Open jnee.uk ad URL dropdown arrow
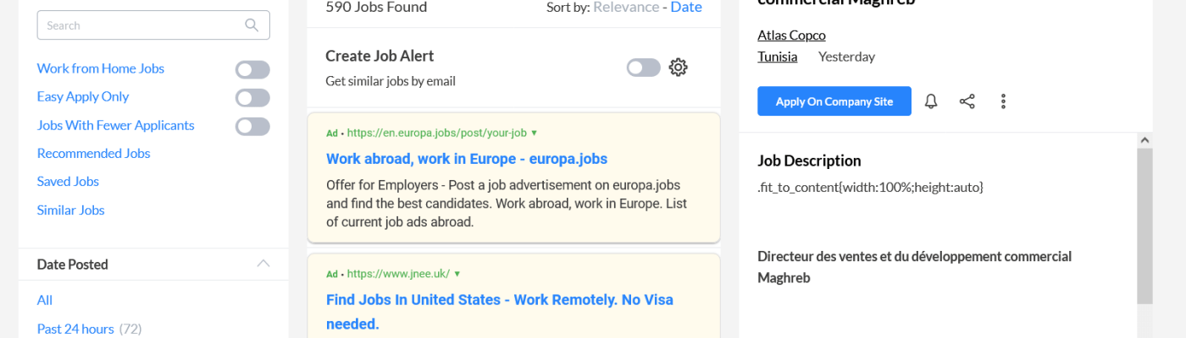Screen dimensions: 1186x338 point(457,274)
